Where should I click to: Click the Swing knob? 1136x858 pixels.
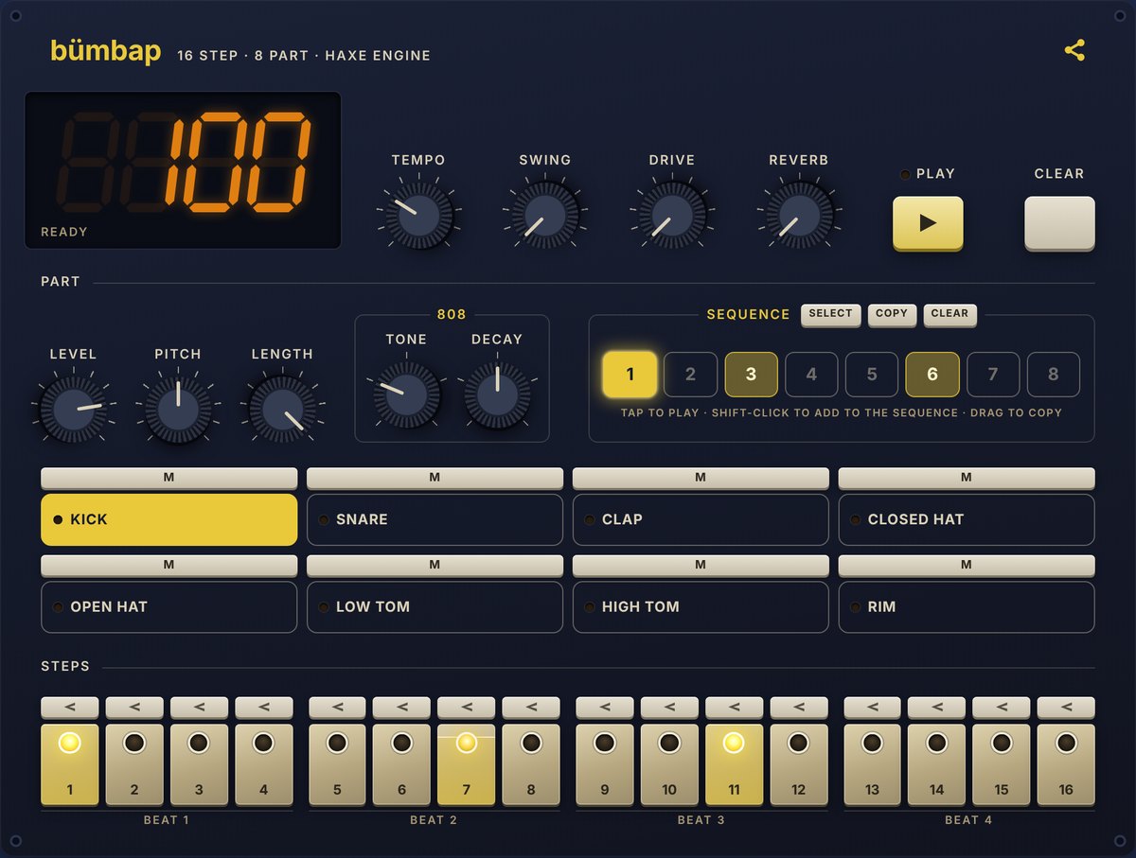point(545,215)
